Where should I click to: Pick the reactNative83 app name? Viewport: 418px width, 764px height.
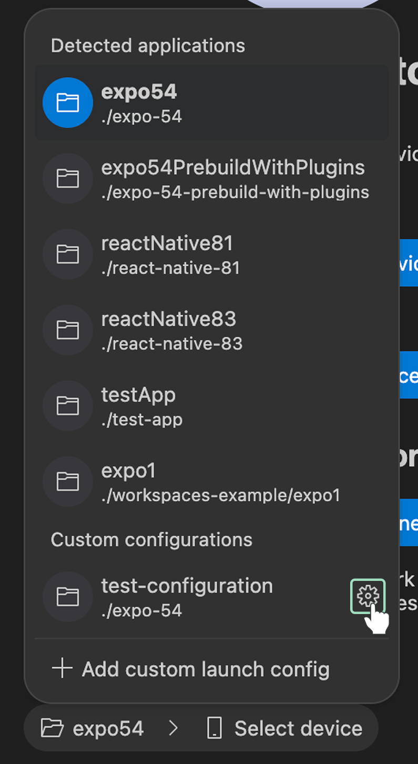click(x=169, y=319)
